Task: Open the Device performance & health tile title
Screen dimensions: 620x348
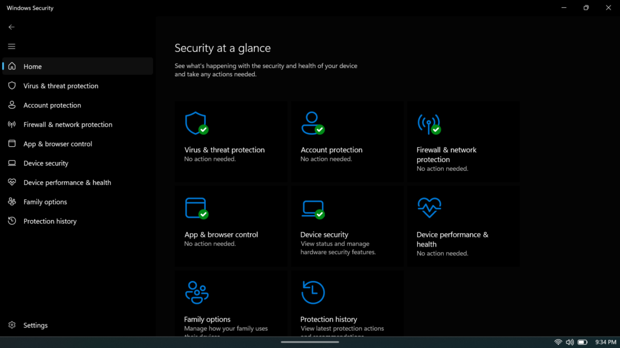Action: click(x=452, y=239)
